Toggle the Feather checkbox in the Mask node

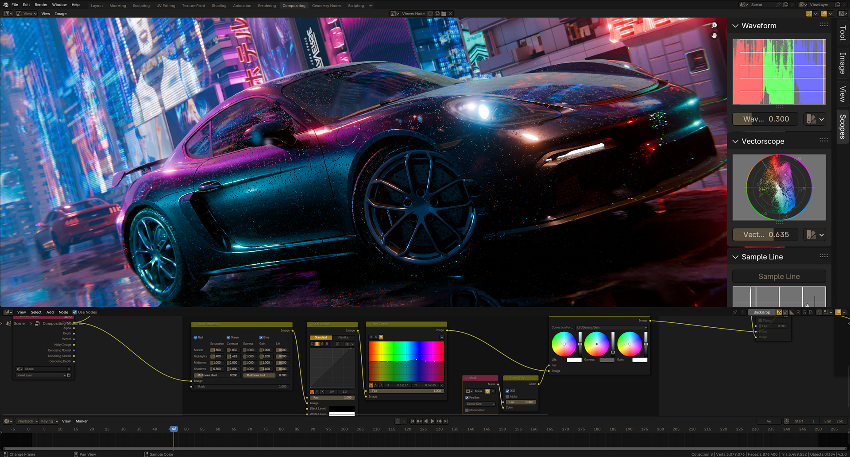pos(467,398)
